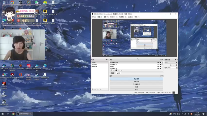This screenshot has width=207, height=116.
Task: Open the Profile menu in OBS
Action: point(114,17)
